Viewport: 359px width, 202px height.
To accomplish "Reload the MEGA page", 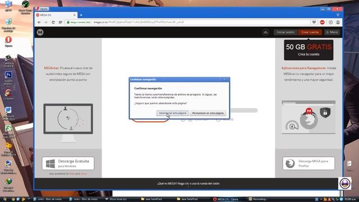I will [53, 22].
